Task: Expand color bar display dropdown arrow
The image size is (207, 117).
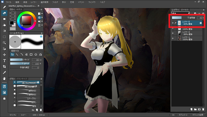Action: pyautogui.click(x=42, y=14)
